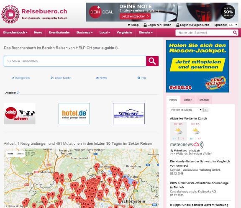Click Jetzt mitspielen und gewinnen banner button
The height and width of the screenshot is (208, 241).
coord(198,64)
